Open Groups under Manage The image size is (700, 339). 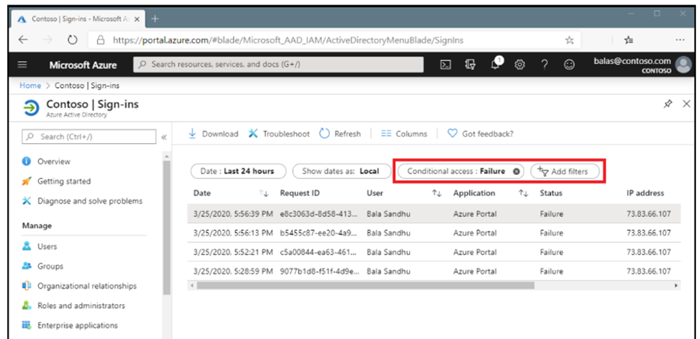click(x=43, y=266)
